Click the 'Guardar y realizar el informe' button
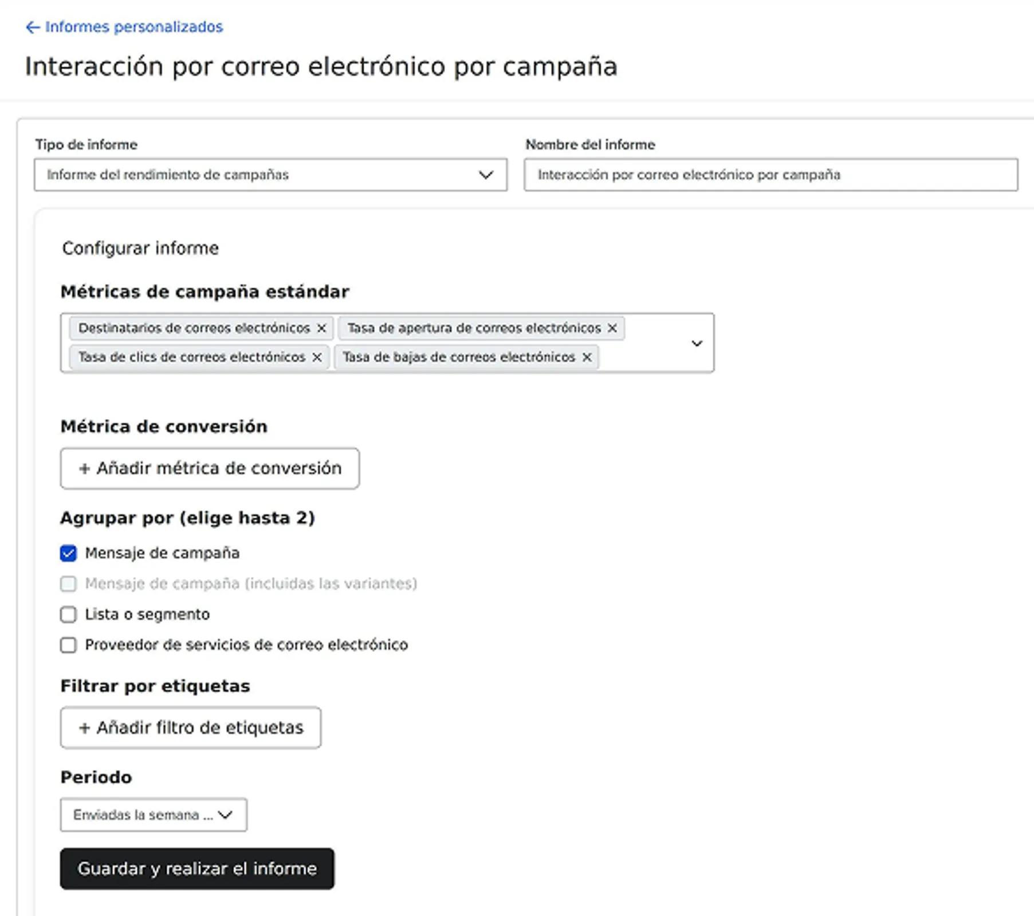 point(198,868)
